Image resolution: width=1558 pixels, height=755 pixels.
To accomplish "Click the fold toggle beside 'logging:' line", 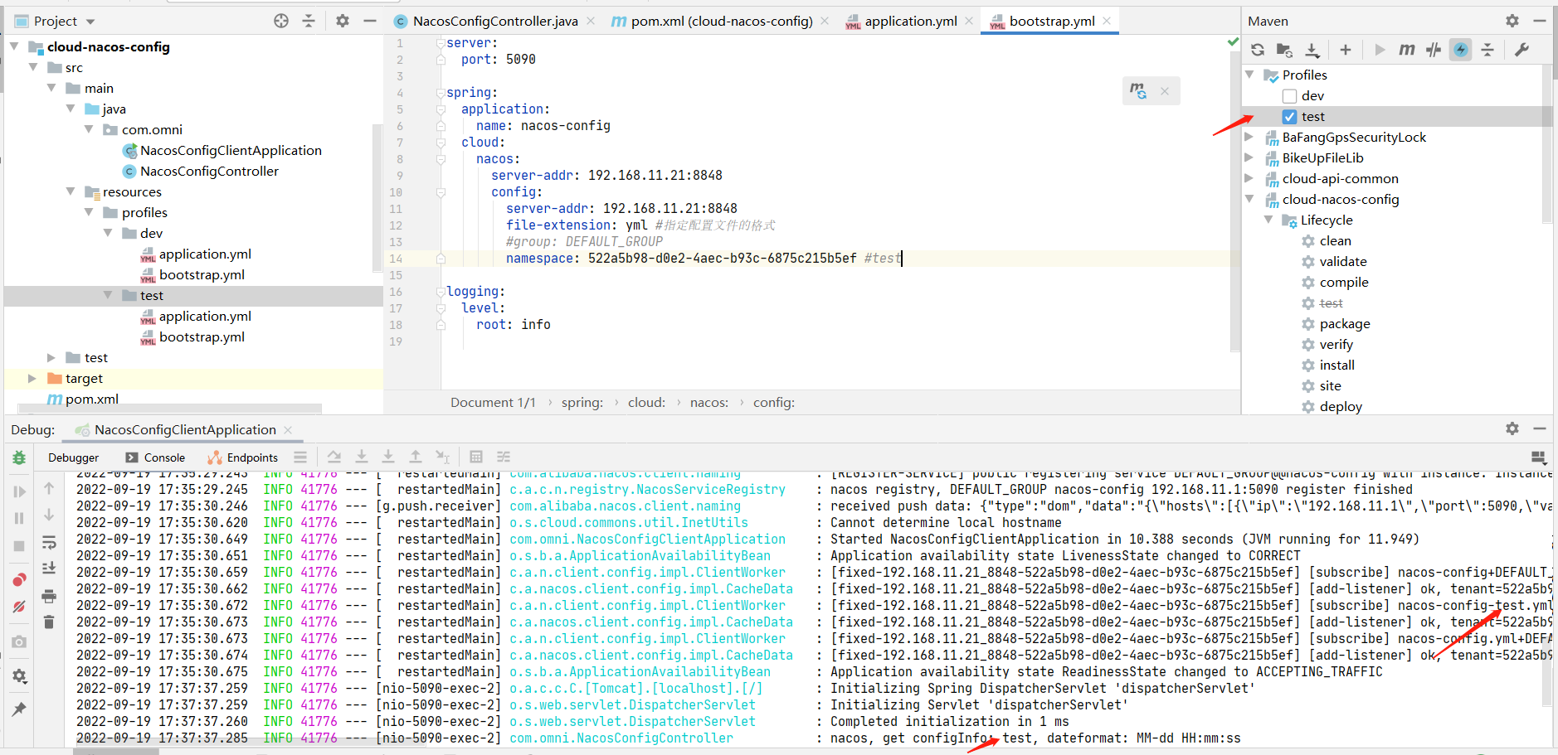I will 441,292.
